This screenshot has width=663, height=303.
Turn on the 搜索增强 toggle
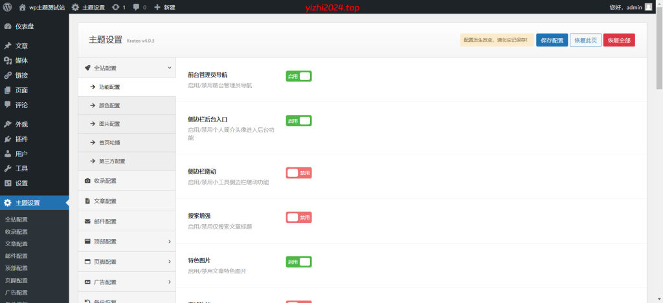tap(298, 217)
